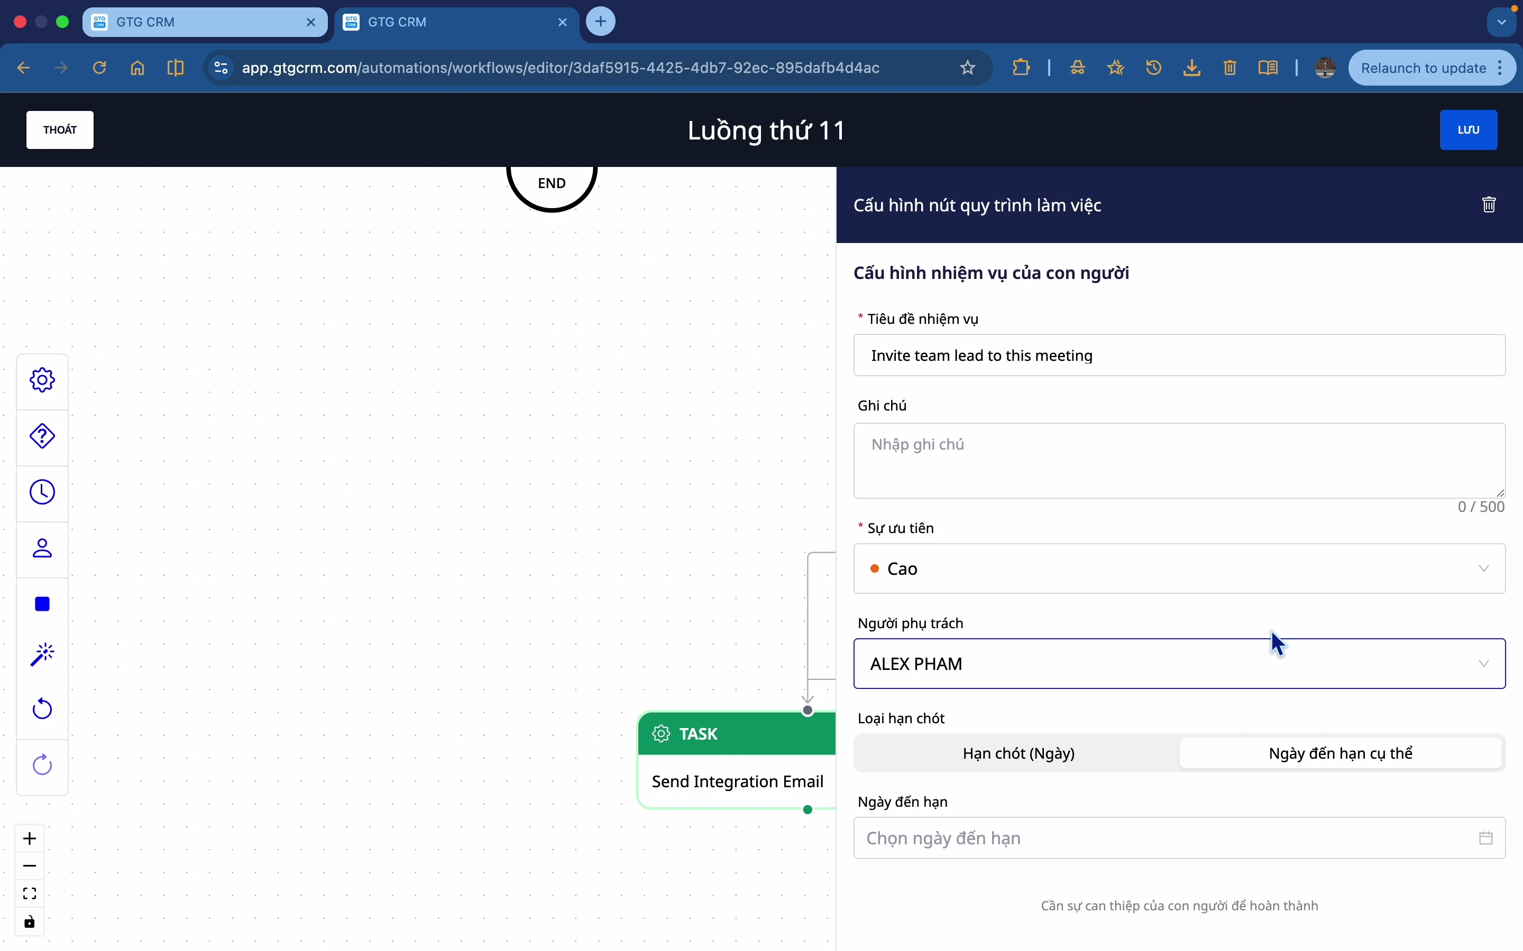This screenshot has height=951, width=1523.
Task: Switch to the second GTG CRM browser tab
Action: coord(441,23)
